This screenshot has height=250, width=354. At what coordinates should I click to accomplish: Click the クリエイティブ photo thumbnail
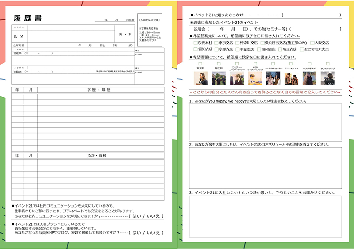[x=327, y=78]
